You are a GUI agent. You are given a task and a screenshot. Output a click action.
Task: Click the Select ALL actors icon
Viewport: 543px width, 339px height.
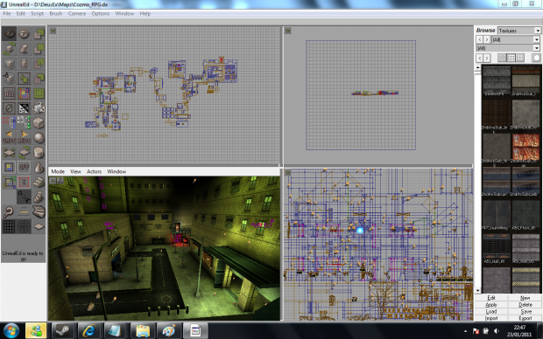10,93
